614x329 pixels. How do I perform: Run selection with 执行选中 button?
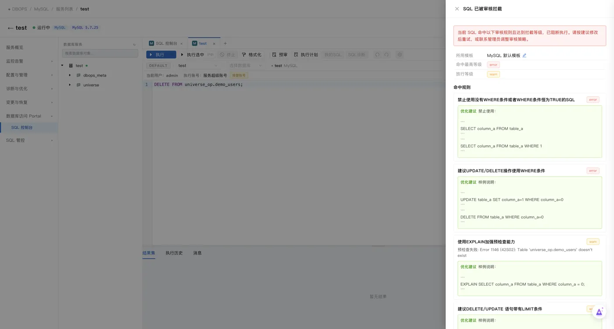point(197,55)
